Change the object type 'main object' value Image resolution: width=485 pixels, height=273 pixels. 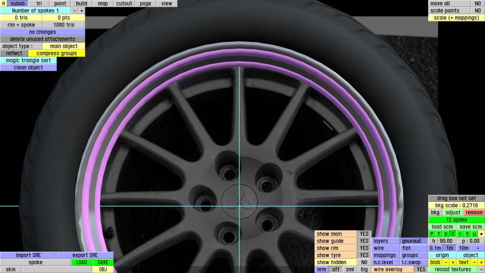[64, 46]
